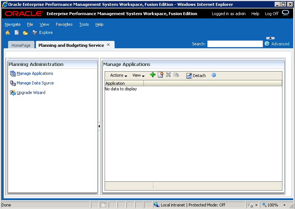Click the Application column header
Image resolution: width=295 pixels, height=209 pixels.
click(124, 83)
